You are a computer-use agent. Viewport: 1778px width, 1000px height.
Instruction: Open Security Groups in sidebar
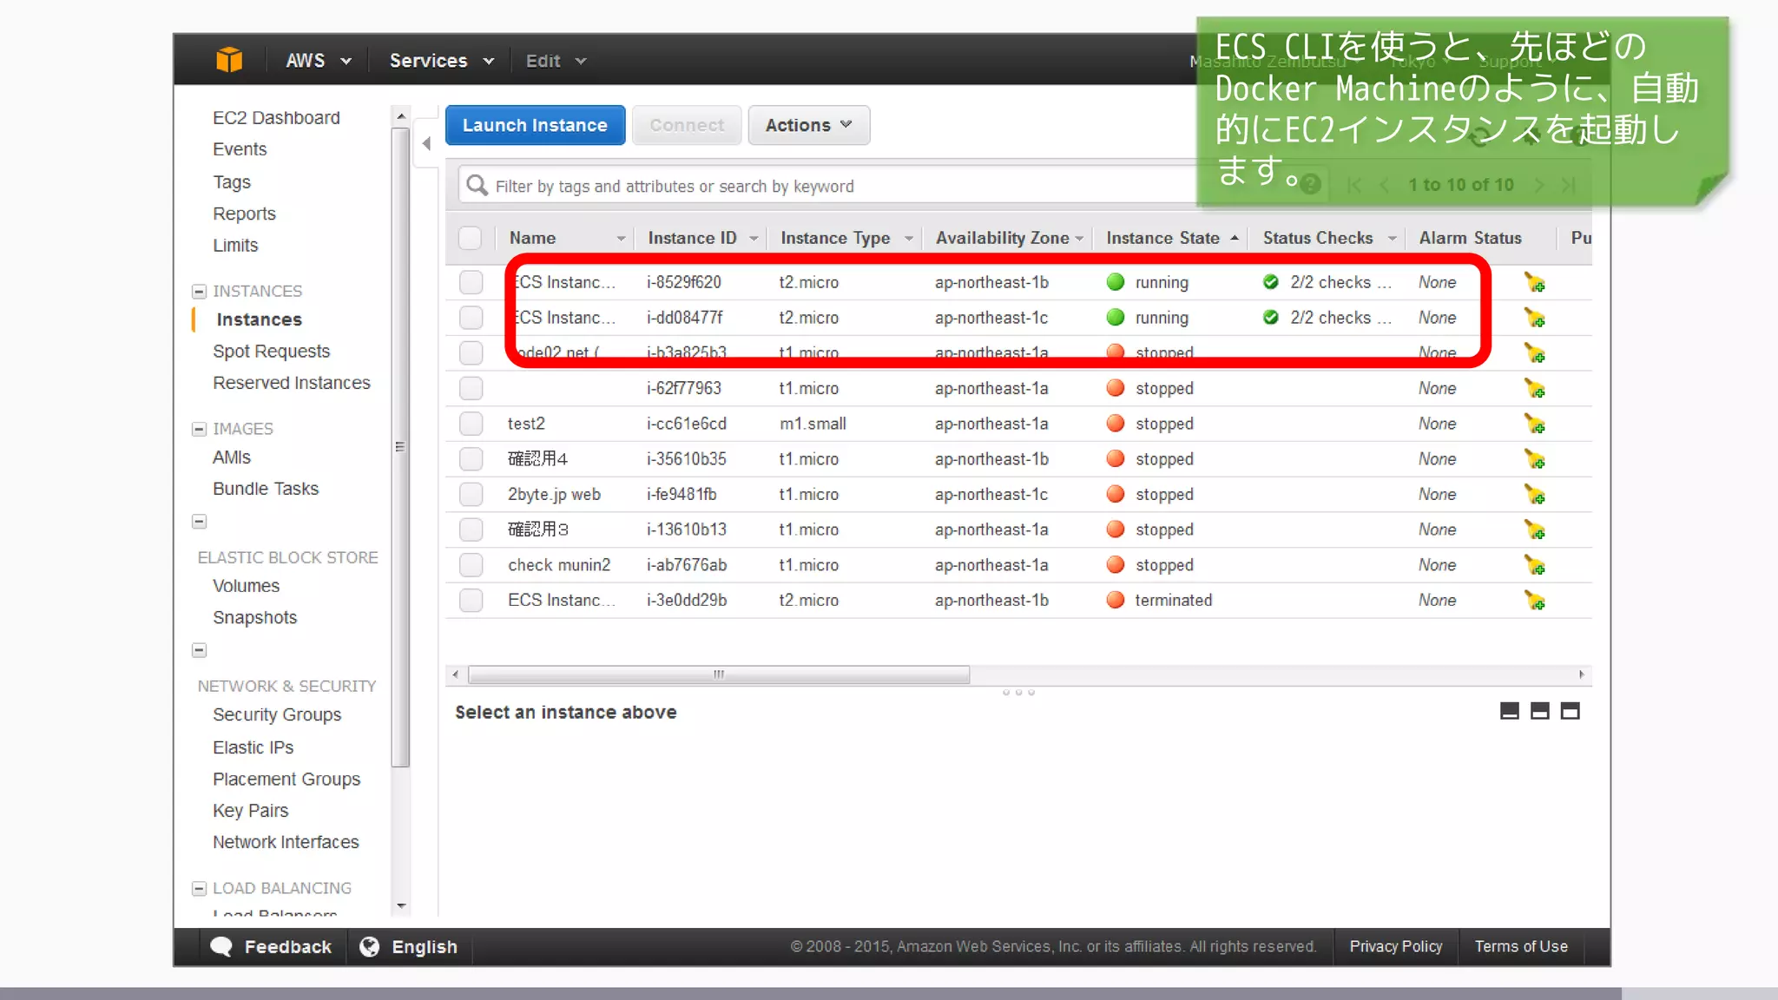(x=277, y=714)
